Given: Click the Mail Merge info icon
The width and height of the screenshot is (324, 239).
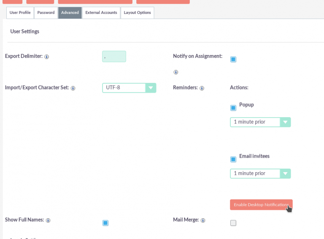Looking at the screenshot, I should click(203, 220).
